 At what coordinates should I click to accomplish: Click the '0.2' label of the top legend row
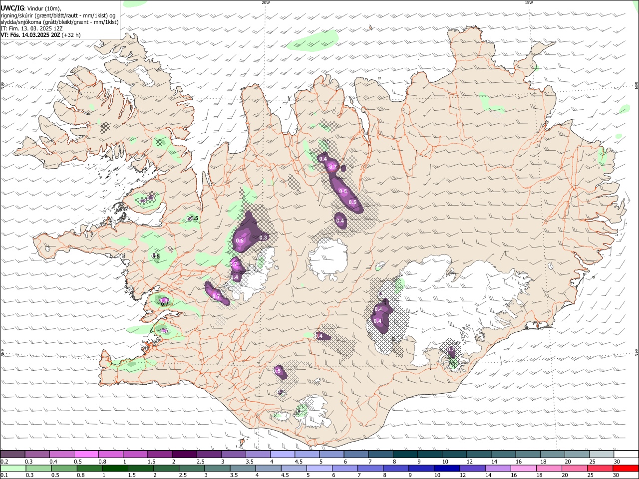[x=4, y=462]
